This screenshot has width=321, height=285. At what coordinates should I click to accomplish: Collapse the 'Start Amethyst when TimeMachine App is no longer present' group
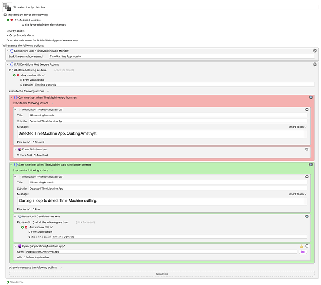12,165
